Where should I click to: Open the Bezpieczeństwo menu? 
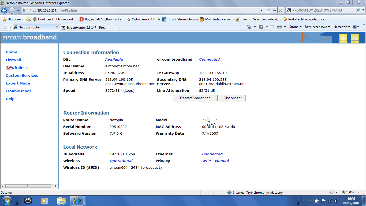pos(318,27)
